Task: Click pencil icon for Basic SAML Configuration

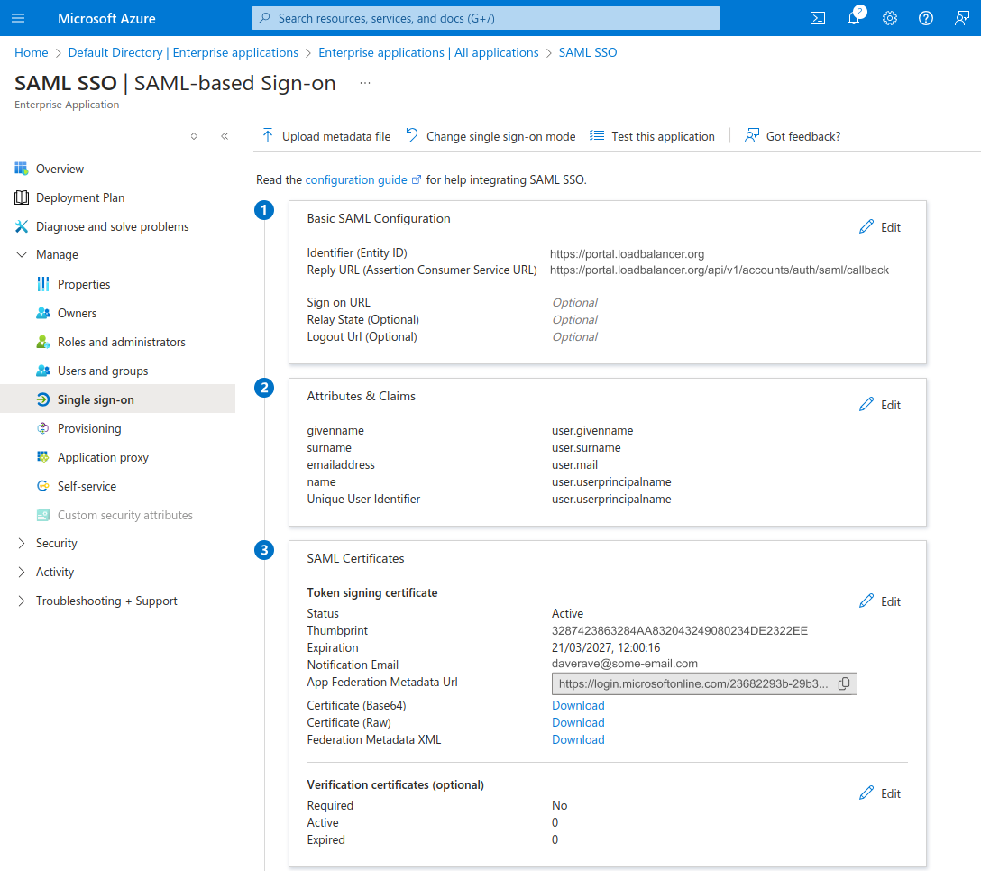Action: coord(866,226)
